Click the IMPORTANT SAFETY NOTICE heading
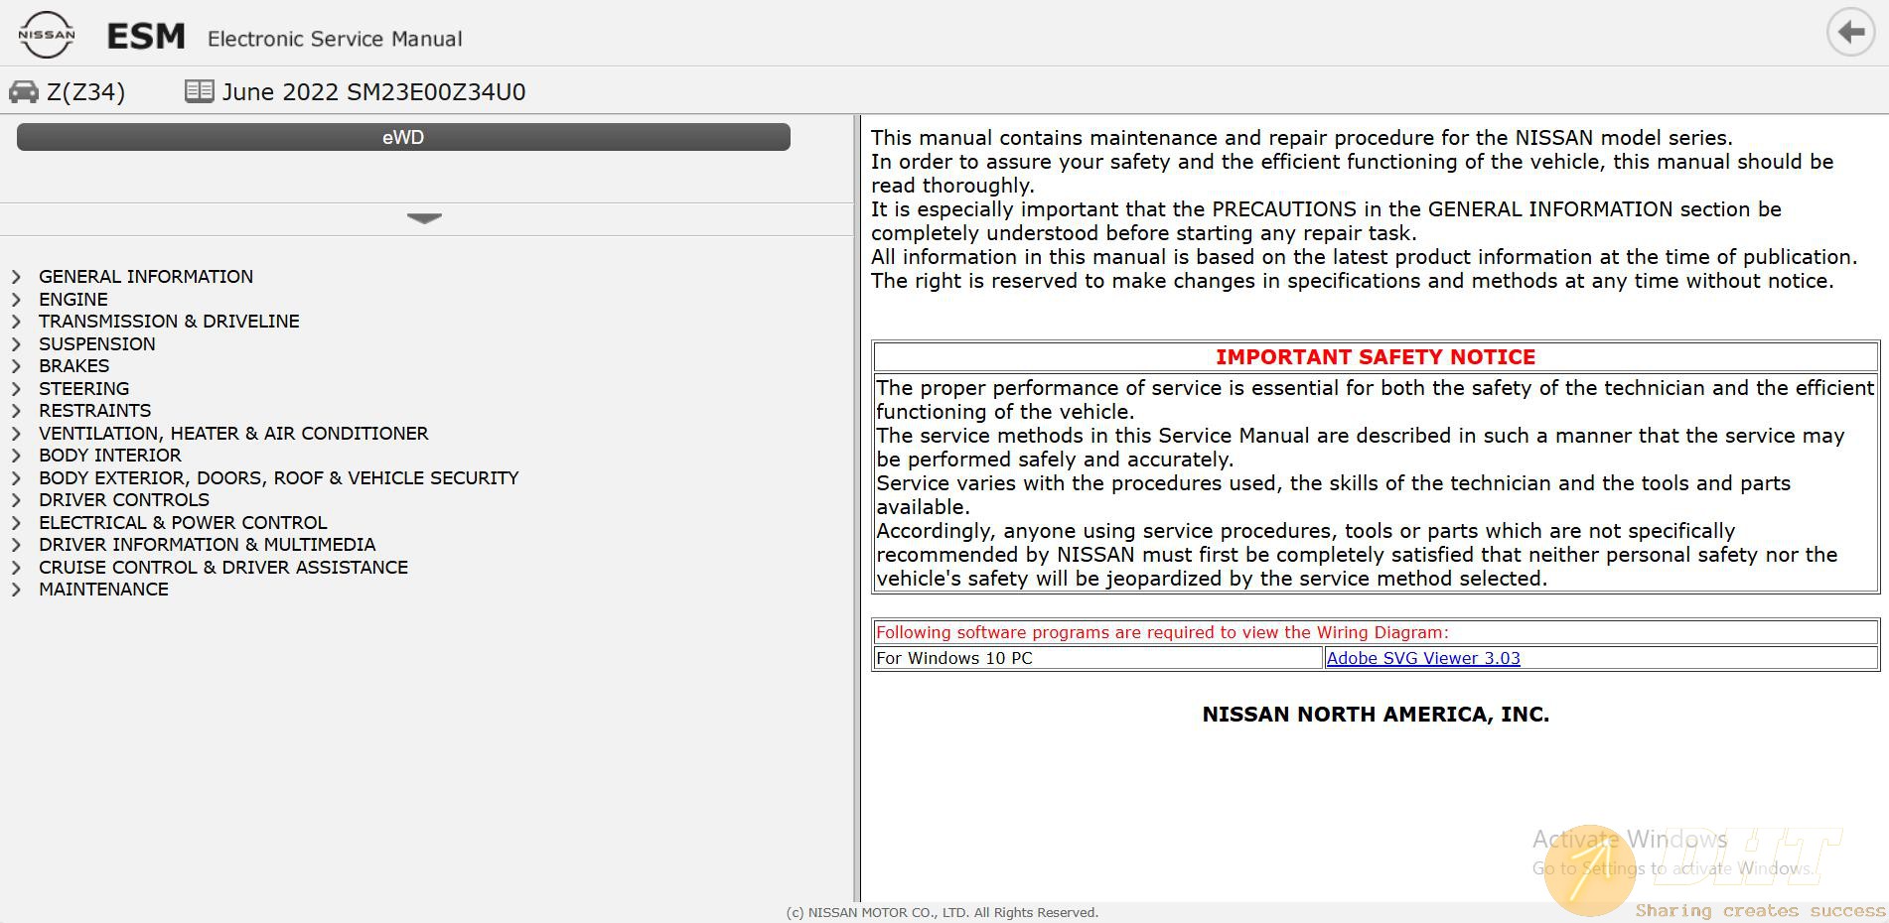 point(1376,357)
